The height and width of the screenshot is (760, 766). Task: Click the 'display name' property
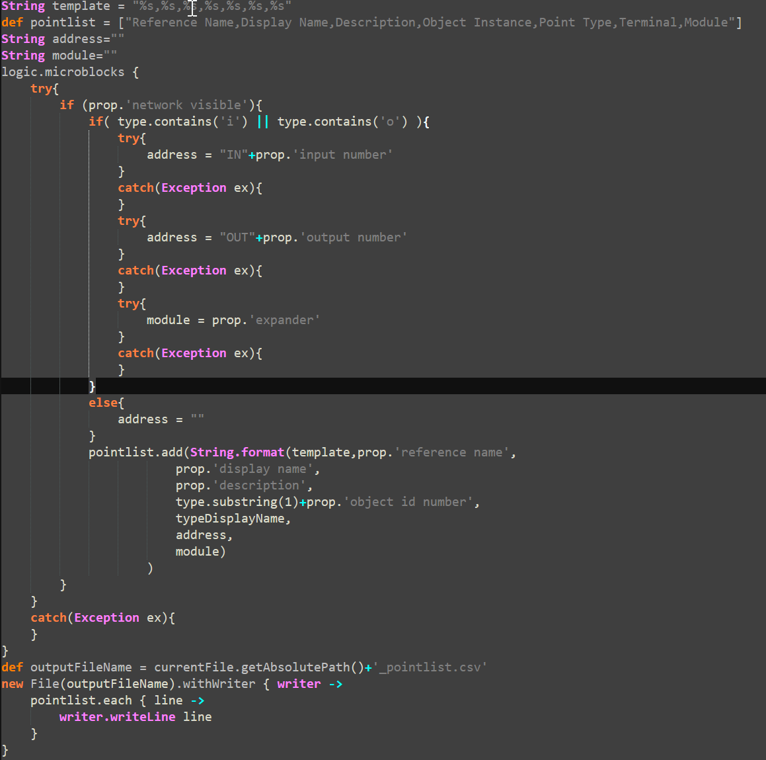(263, 469)
